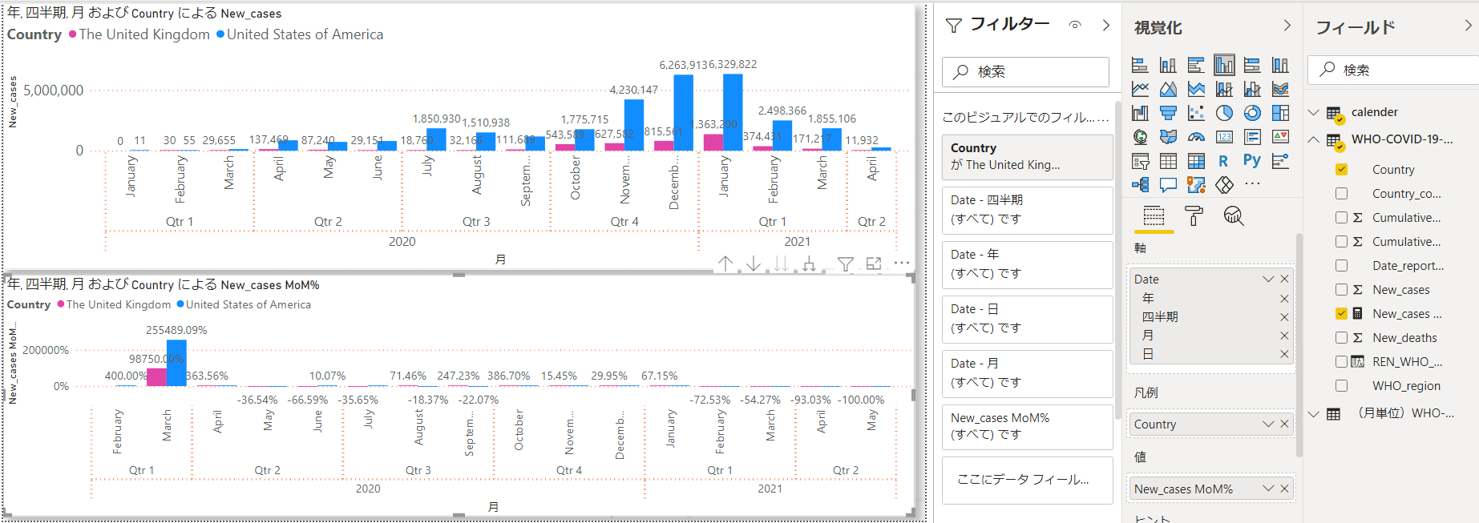Click the drill up arrow on chart
Screen dimensions: 1479x523
pyautogui.click(x=725, y=264)
